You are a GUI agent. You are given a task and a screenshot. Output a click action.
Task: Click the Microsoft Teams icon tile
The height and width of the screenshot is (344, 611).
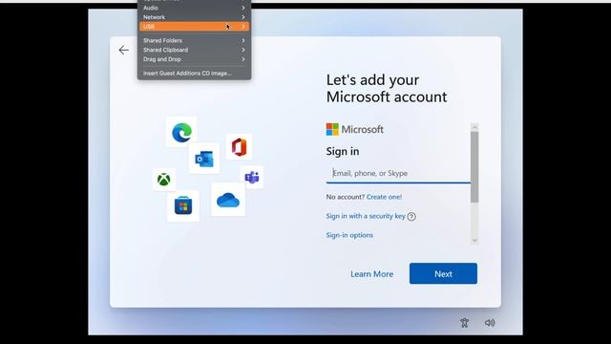coord(252,178)
